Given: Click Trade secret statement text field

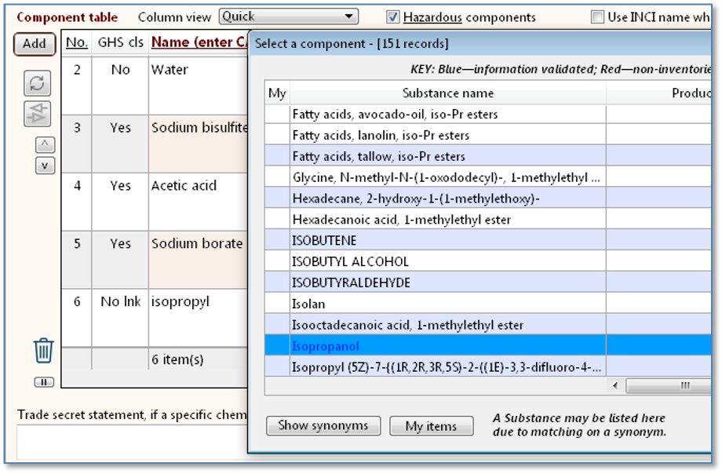Looking at the screenshot, I should (x=132, y=442).
